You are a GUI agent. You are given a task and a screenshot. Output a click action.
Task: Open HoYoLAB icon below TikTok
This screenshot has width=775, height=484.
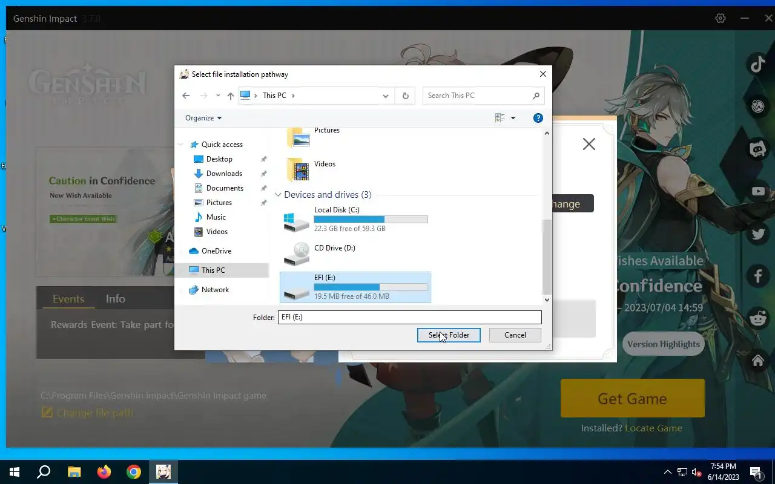pyautogui.click(x=758, y=106)
